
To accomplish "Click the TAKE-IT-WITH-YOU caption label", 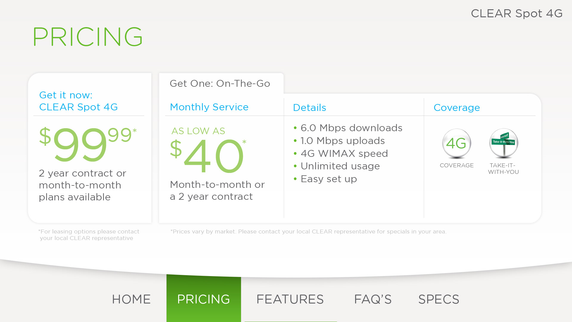I will (x=503, y=168).
